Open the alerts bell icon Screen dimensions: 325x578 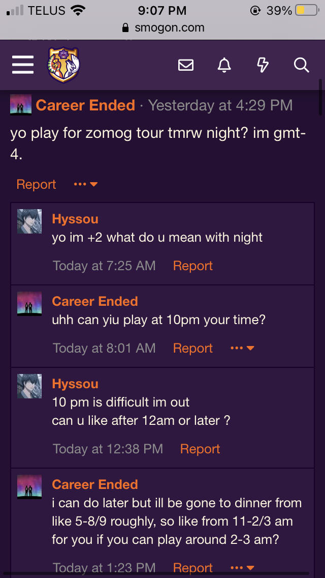coord(224,65)
